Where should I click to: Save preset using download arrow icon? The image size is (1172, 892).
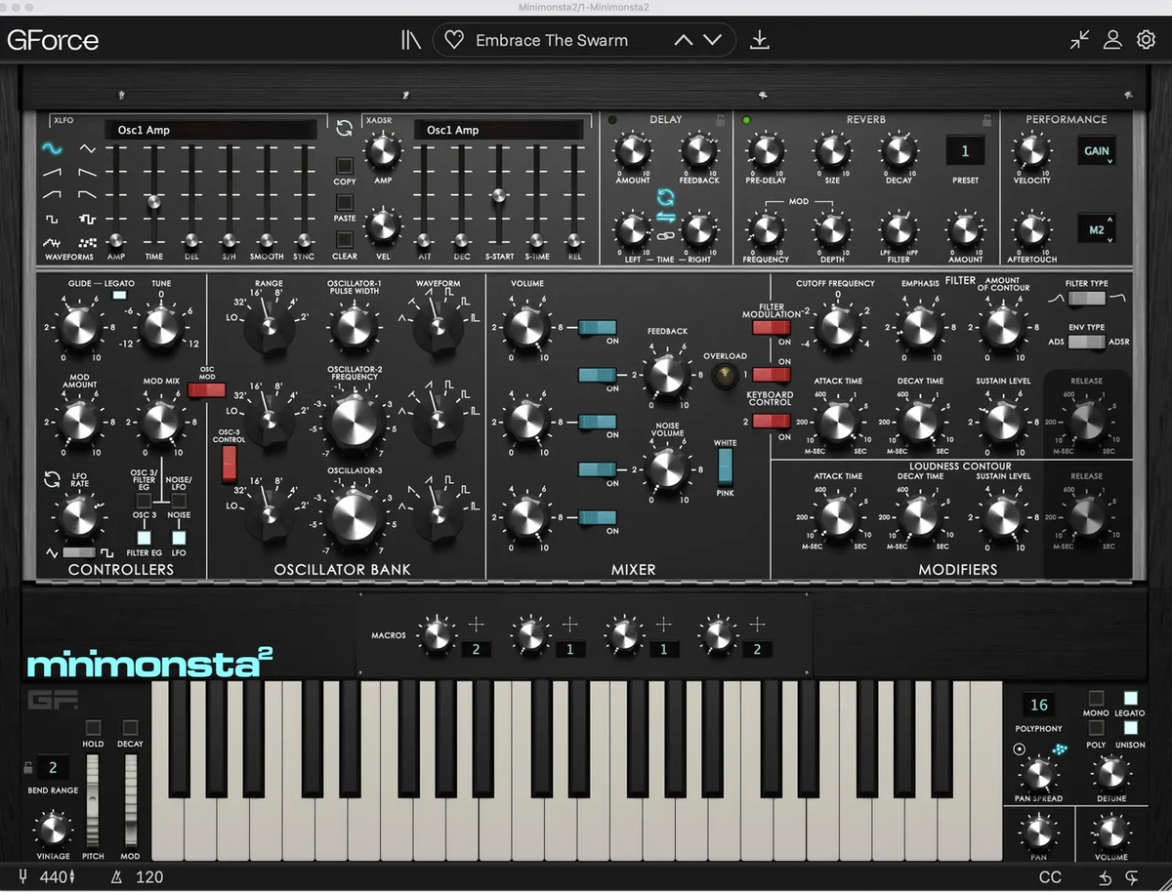760,40
